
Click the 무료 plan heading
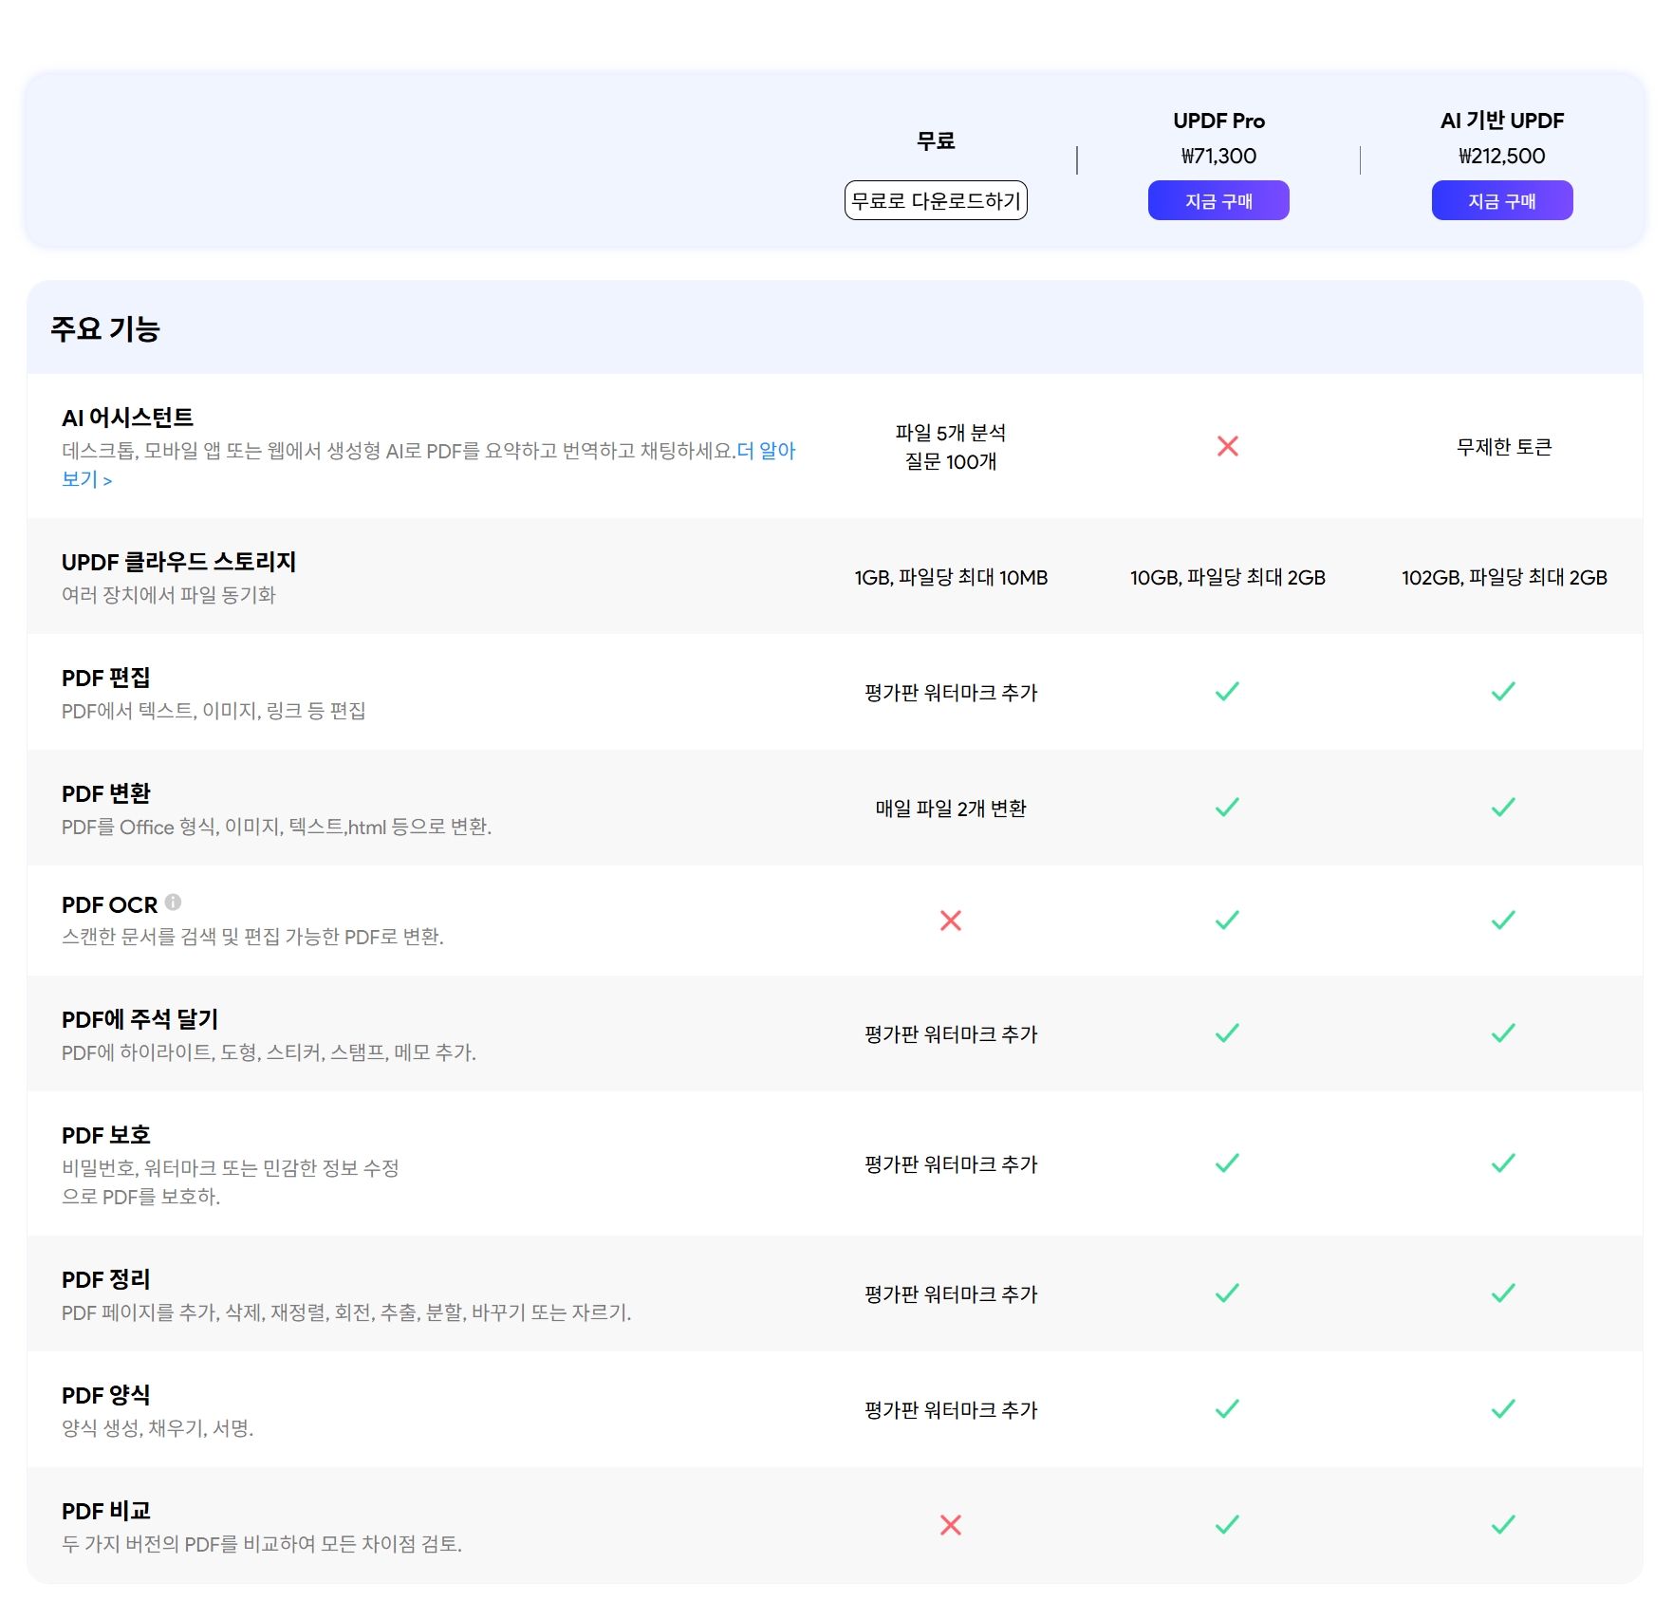pyautogui.click(x=936, y=140)
